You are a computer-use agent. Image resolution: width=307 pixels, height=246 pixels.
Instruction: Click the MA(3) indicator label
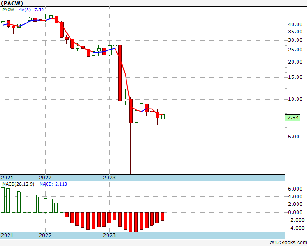24,10
